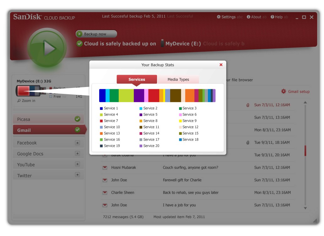The height and width of the screenshot is (236, 324).
Task: Click the Service 10 legend label
Action: point(112,127)
